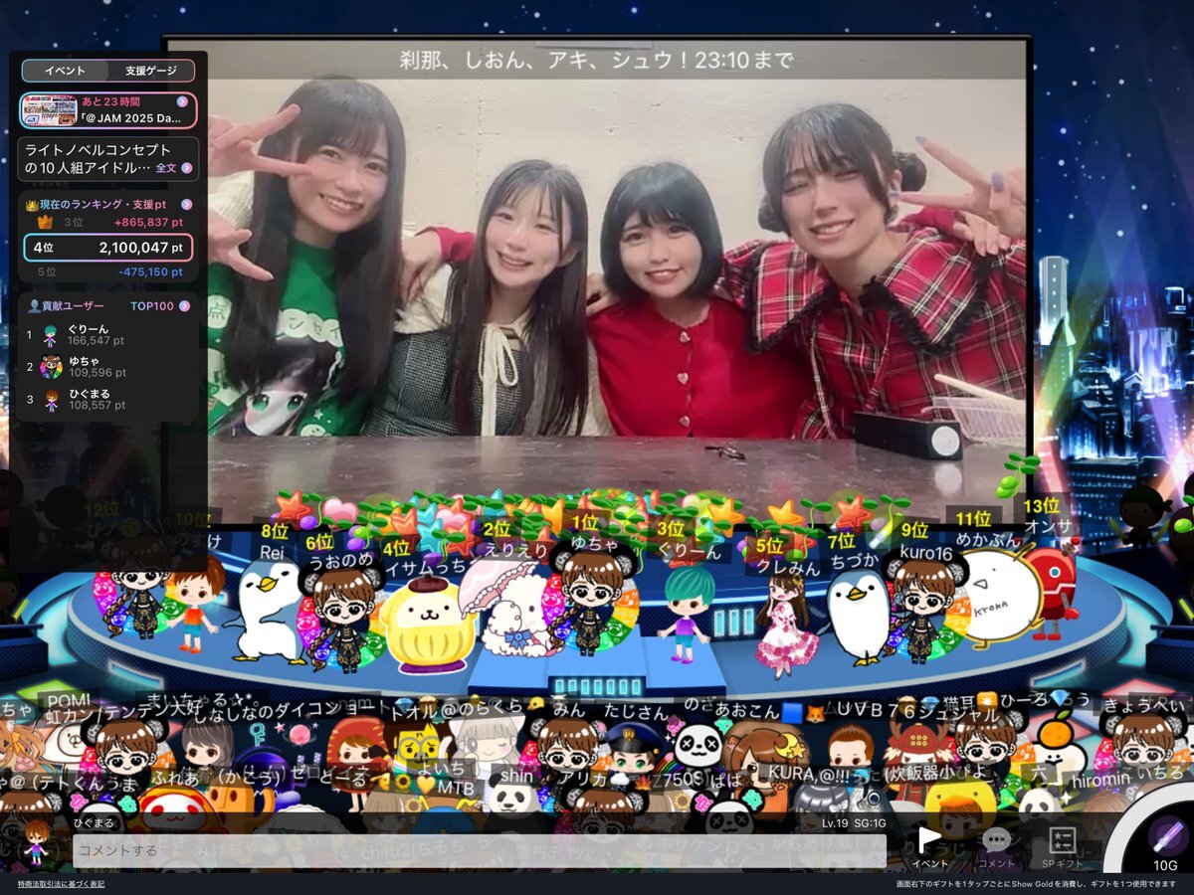Select contributor ひぐまる in the panel list
1194x895 pixels.
pyautogui.click(x=109, y=400)
